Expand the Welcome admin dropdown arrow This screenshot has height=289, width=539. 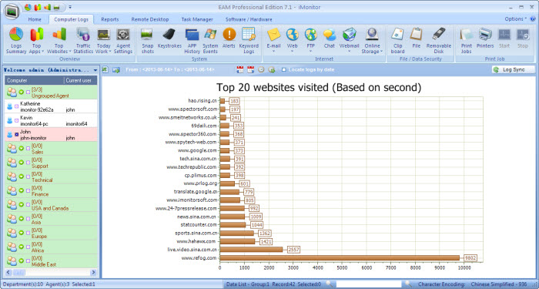[x=95, y=70]
